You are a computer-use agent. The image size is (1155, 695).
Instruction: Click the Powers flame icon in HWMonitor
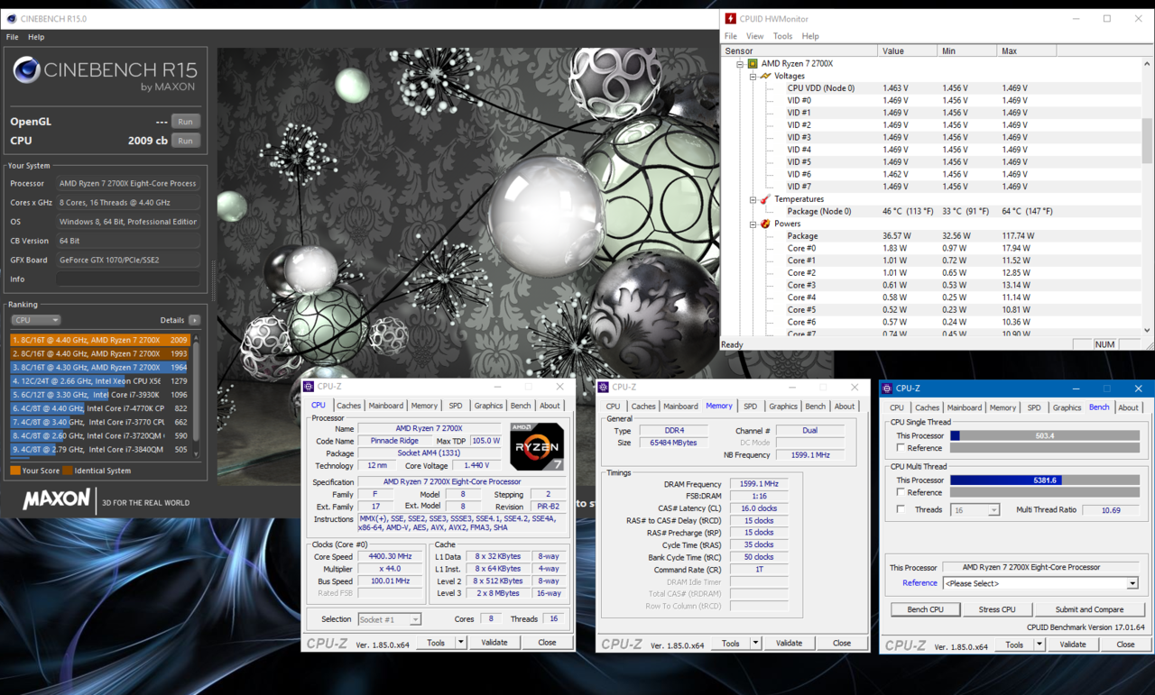(x=765, y=224)
